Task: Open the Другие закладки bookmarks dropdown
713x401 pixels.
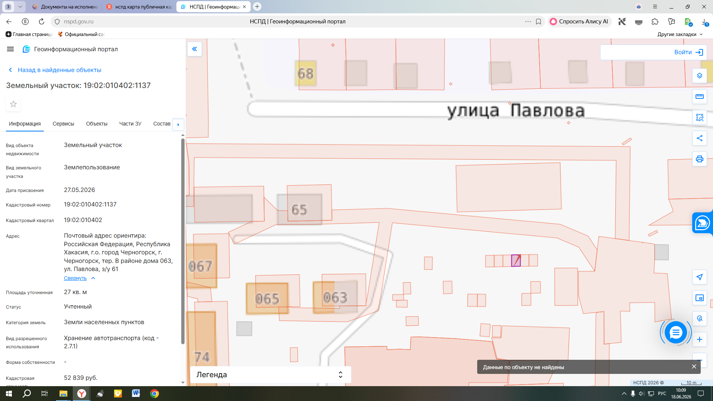Action: (680, 34)
